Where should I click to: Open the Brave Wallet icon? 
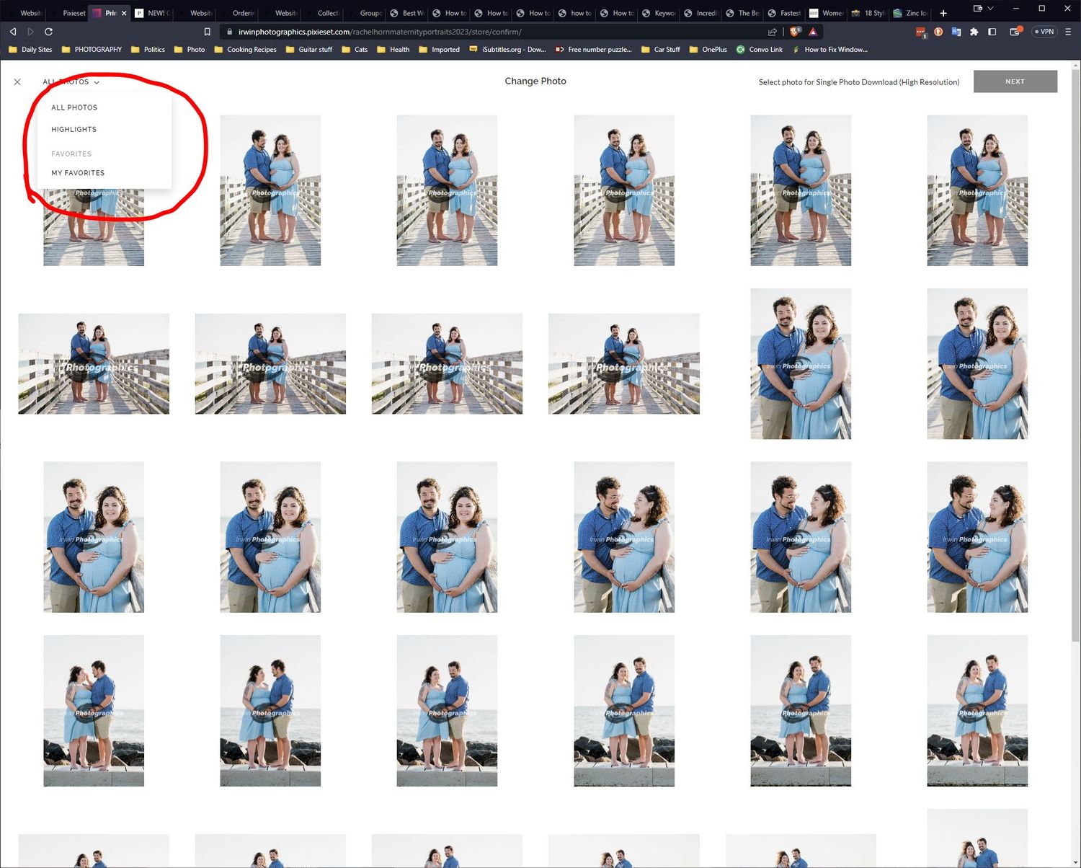[x=1016, y=32]
